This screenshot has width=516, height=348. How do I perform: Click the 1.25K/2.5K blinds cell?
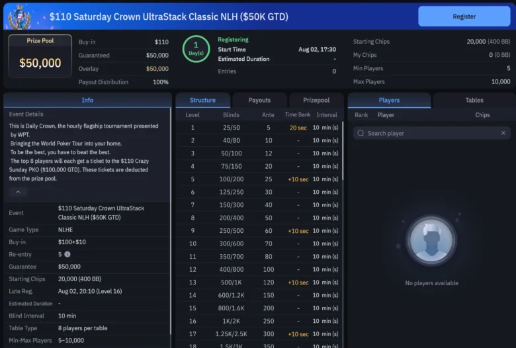tap(232, 334)
